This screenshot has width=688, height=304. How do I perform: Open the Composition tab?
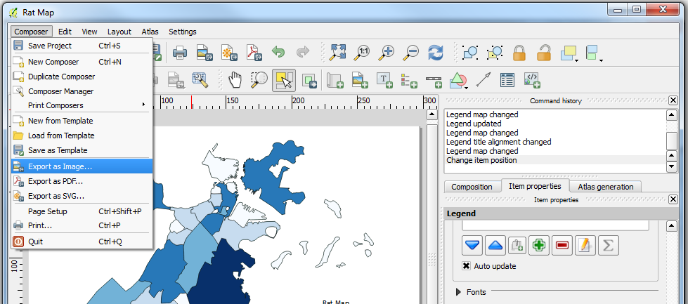[472, 187]
